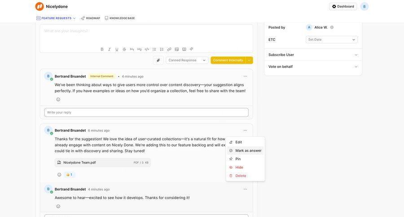Toggle underline formatting in comment editor
This screenshot has height=217, width=404.
tap(117, 49)
